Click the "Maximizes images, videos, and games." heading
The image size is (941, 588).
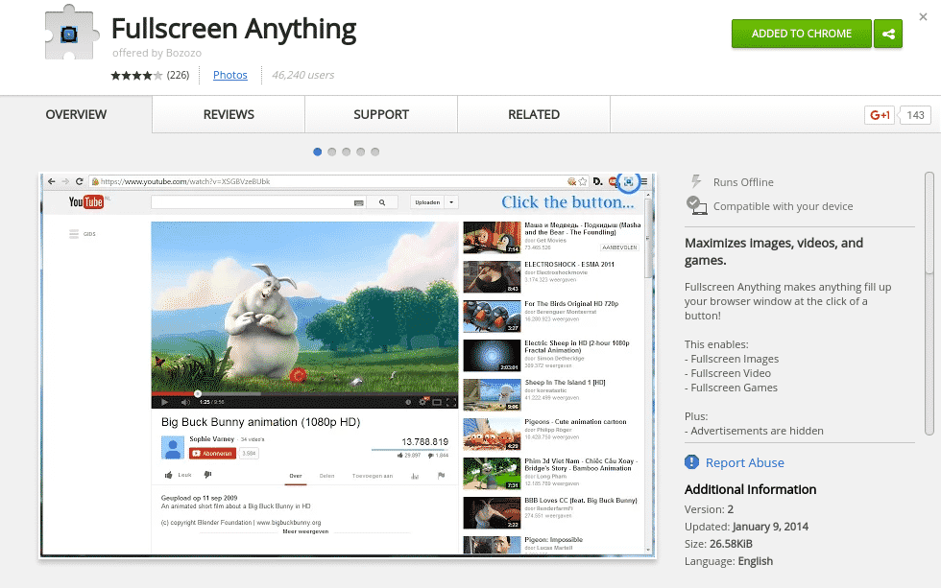(x=774, y=251)
